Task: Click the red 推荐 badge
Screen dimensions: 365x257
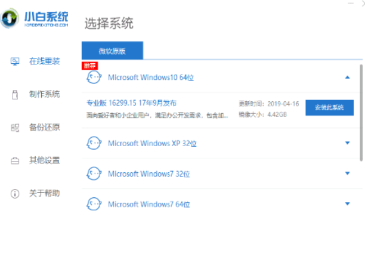Action: pyautogui.click(x=89, y=64)
